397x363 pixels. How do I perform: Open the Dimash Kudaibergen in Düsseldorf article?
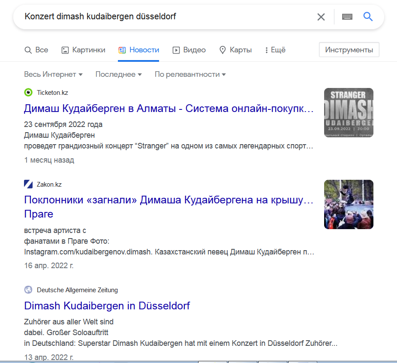point(107,306)
